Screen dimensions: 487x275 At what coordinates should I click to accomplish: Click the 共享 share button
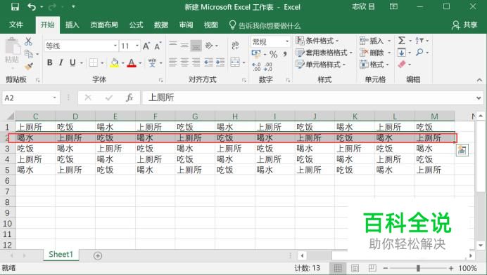pos(464,25)
